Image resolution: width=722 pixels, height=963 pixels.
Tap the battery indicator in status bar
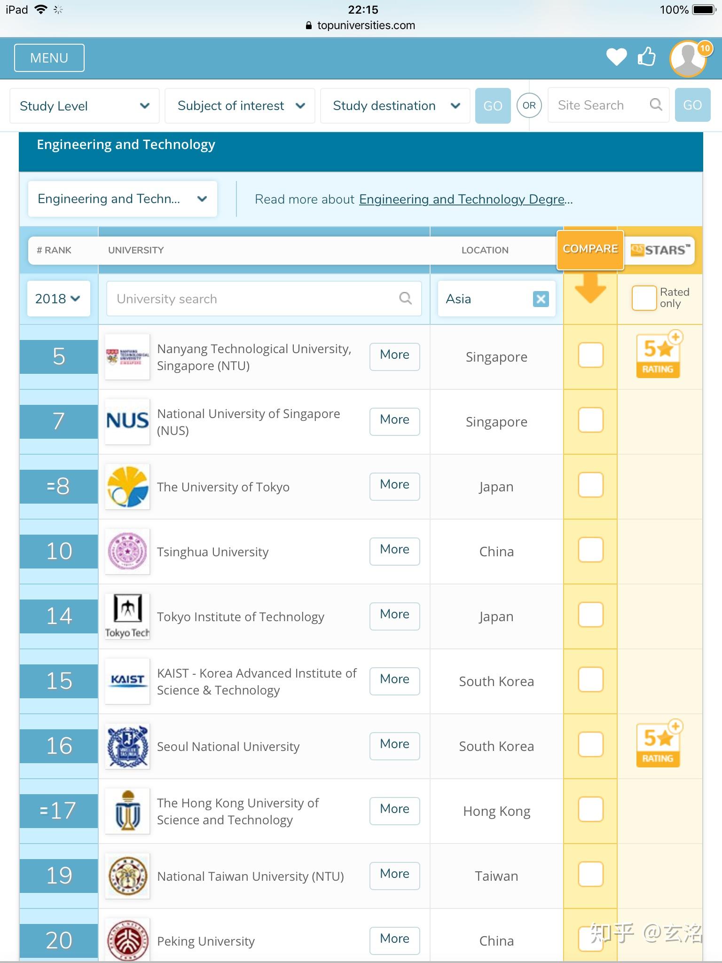pyautogui.click(x=704, y=9)
